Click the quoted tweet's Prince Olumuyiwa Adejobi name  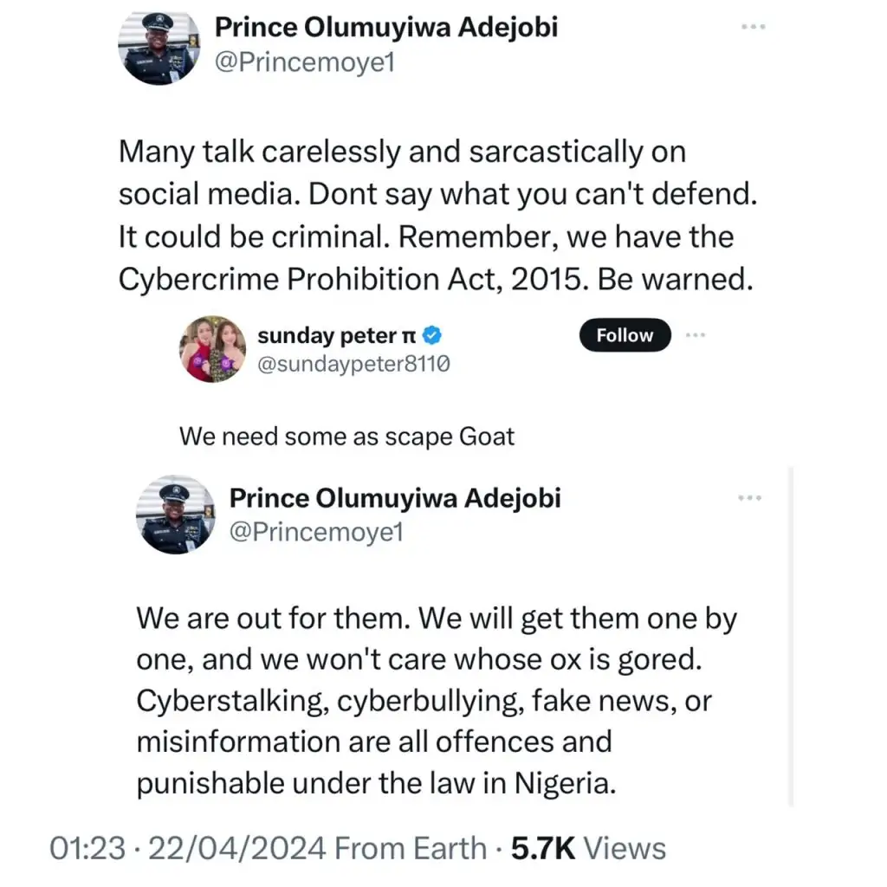(x=394, y=498)
